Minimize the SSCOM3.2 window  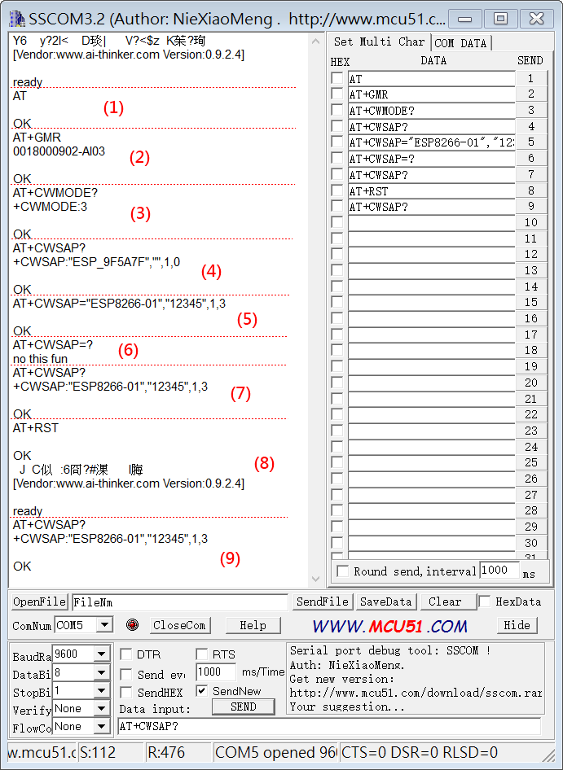coord(465,19)
